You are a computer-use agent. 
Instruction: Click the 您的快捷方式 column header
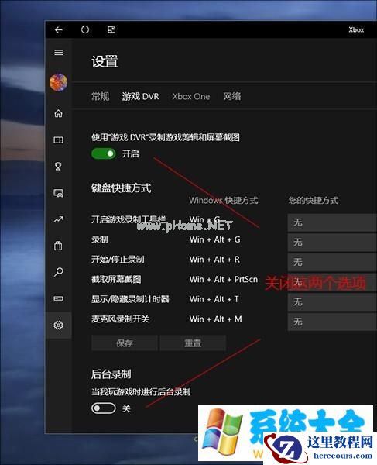314,201
